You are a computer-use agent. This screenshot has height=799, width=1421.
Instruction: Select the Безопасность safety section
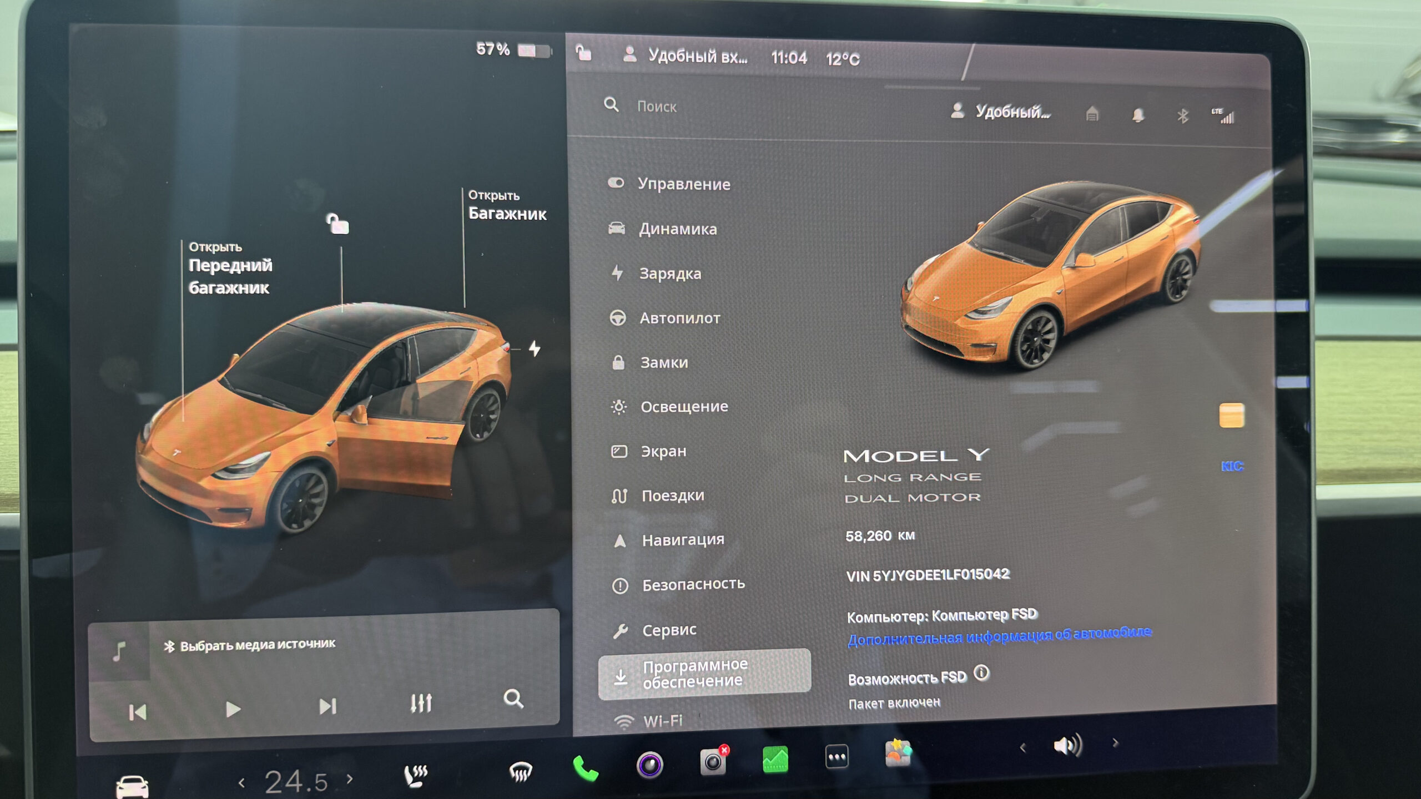pos(678,584)
